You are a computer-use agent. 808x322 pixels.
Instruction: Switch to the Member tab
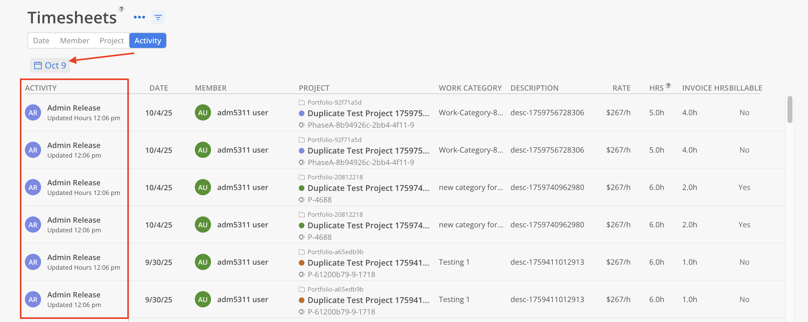(75, 40)
